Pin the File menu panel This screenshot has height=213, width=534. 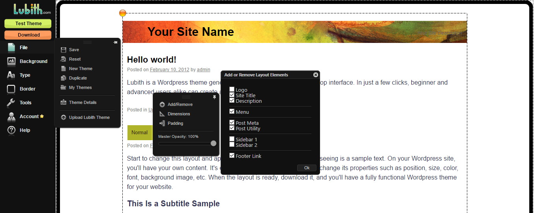click(x=115, y=42)
